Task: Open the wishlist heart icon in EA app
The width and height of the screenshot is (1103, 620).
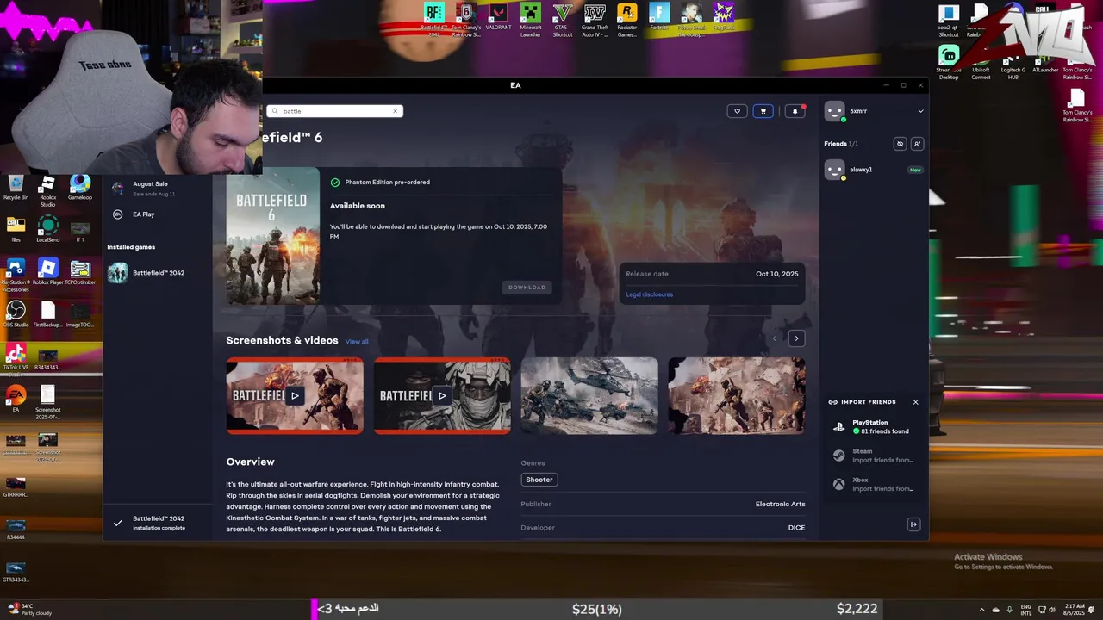Action: click(x=737, y=111)
